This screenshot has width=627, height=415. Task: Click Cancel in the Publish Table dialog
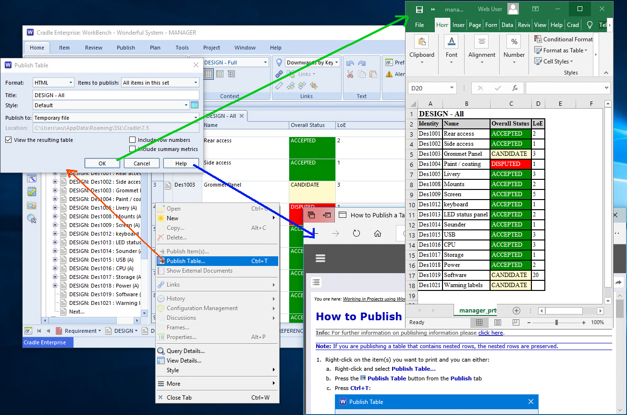[x=141, y=163]
